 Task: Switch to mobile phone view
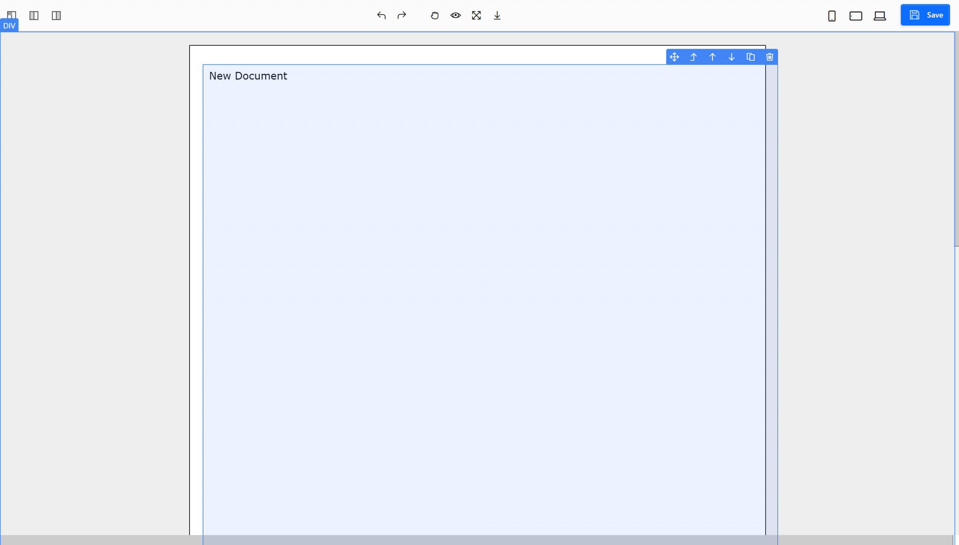tap(832, 16)
